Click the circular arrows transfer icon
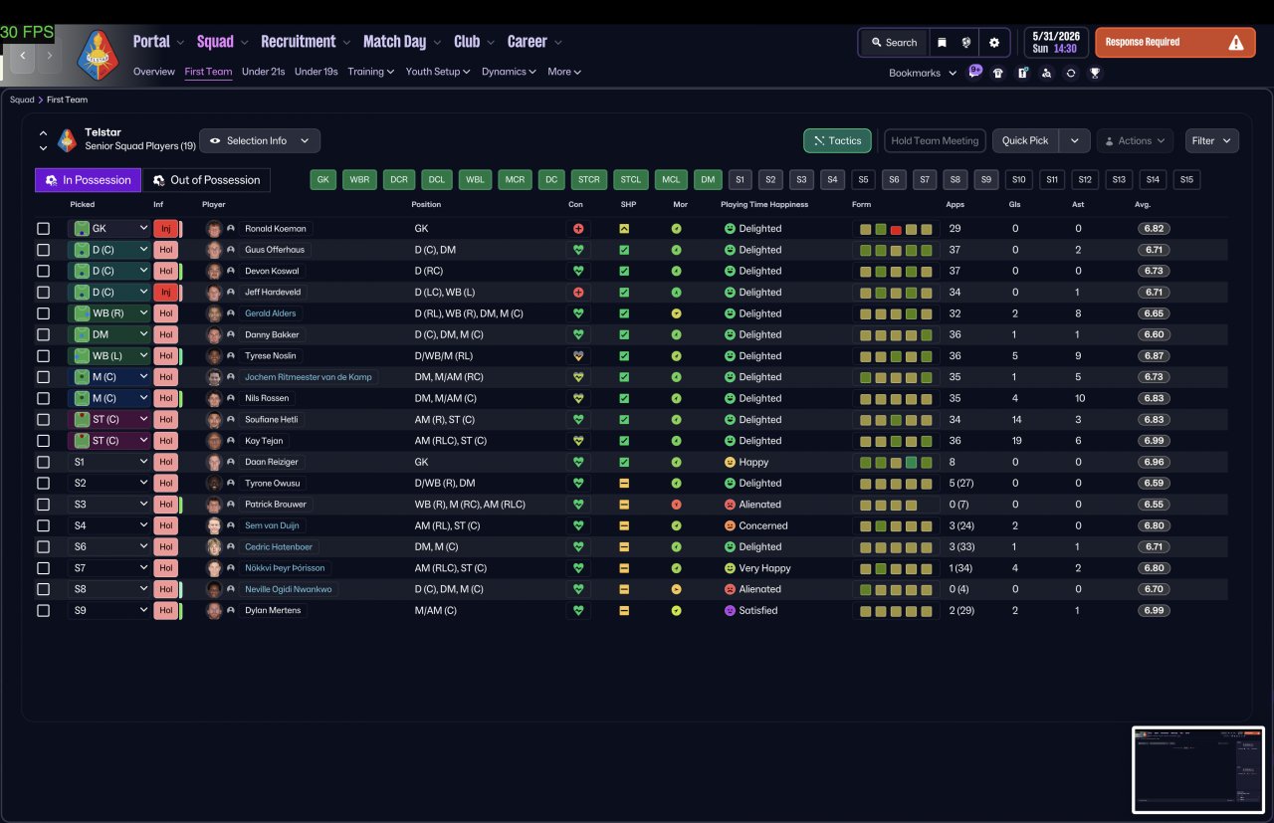Screen dimensions: 1274x823 pyautogui.click(x=1070, y=73)
